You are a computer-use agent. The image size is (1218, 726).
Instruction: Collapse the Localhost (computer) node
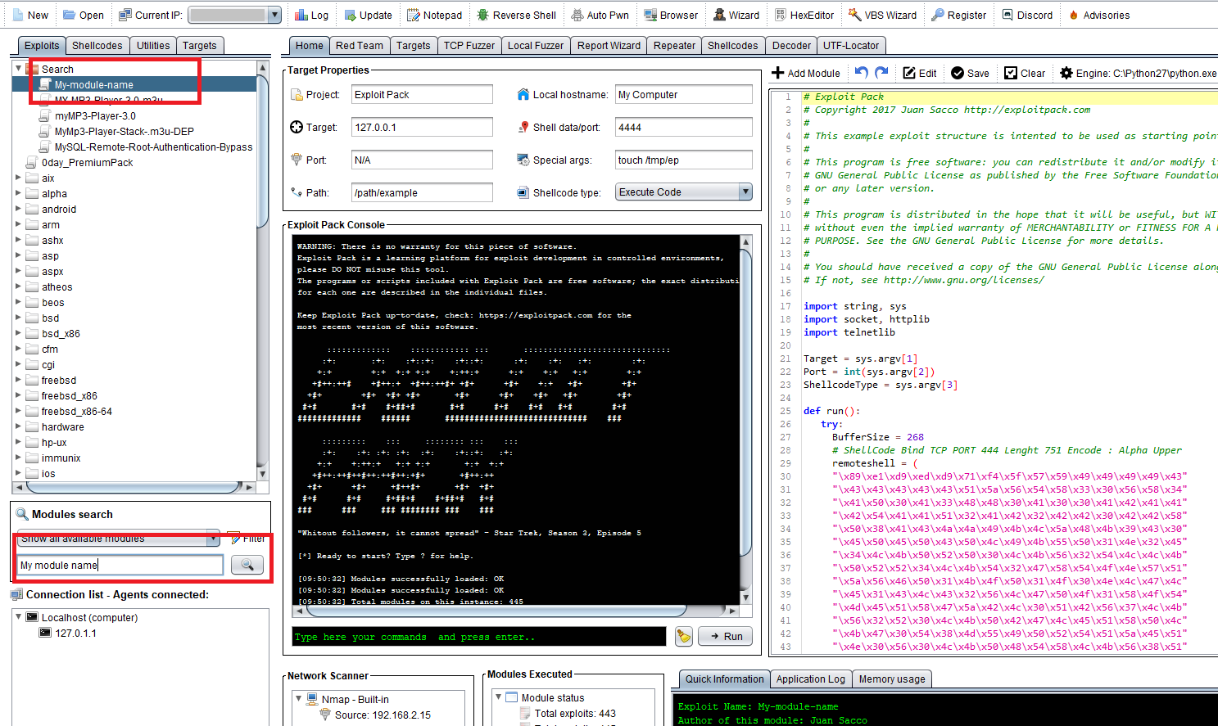point(18,617)
